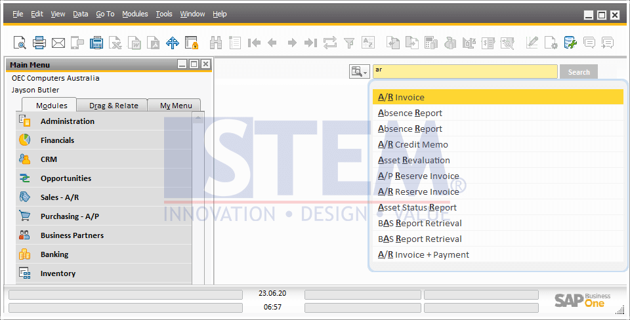Click the Base Document icon
Screen dimensions: 630x320
[x=393, y=43]
